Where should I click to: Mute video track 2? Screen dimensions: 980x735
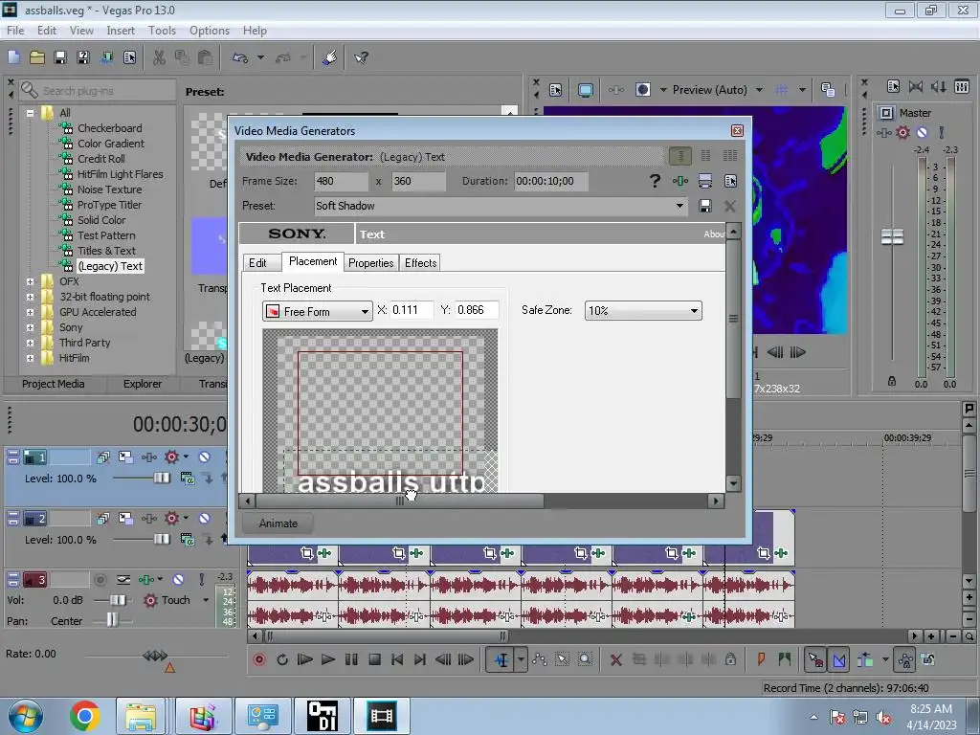point(204,519)
